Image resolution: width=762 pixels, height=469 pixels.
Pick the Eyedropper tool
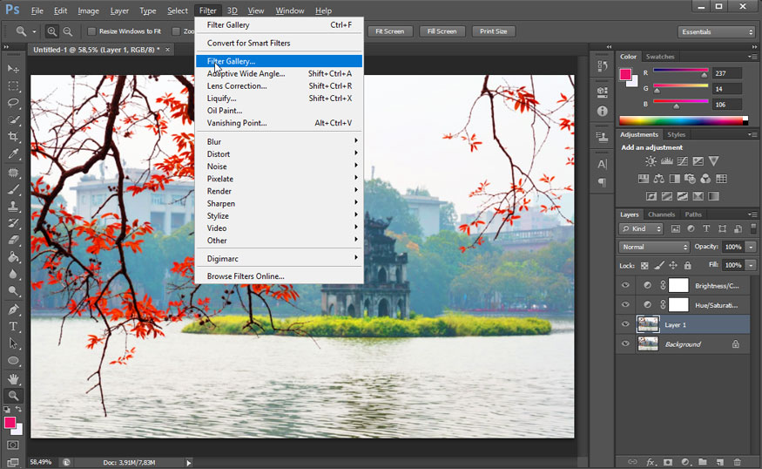(13, 154)
